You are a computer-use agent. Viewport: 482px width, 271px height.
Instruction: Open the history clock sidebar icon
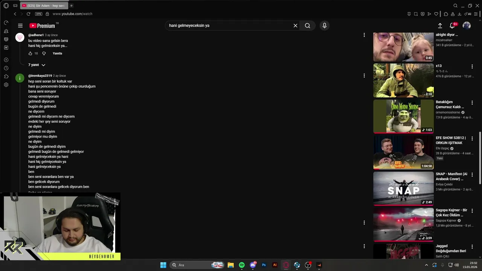[x=6, y=68]
